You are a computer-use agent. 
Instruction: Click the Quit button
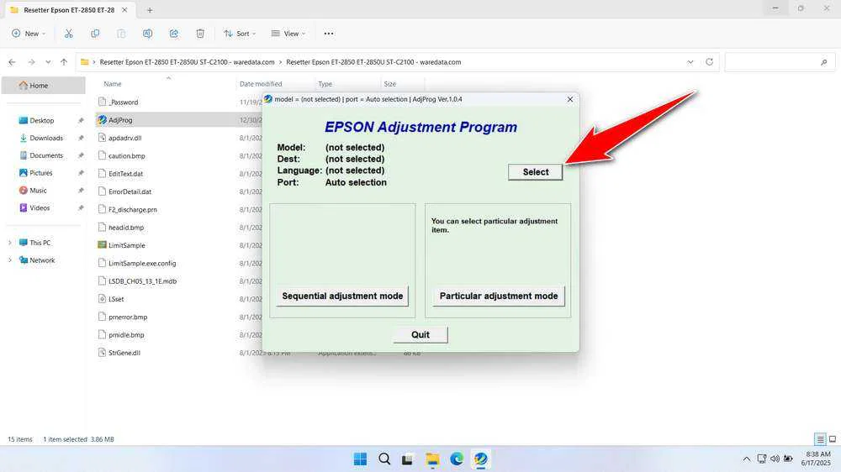pos(420,334)
